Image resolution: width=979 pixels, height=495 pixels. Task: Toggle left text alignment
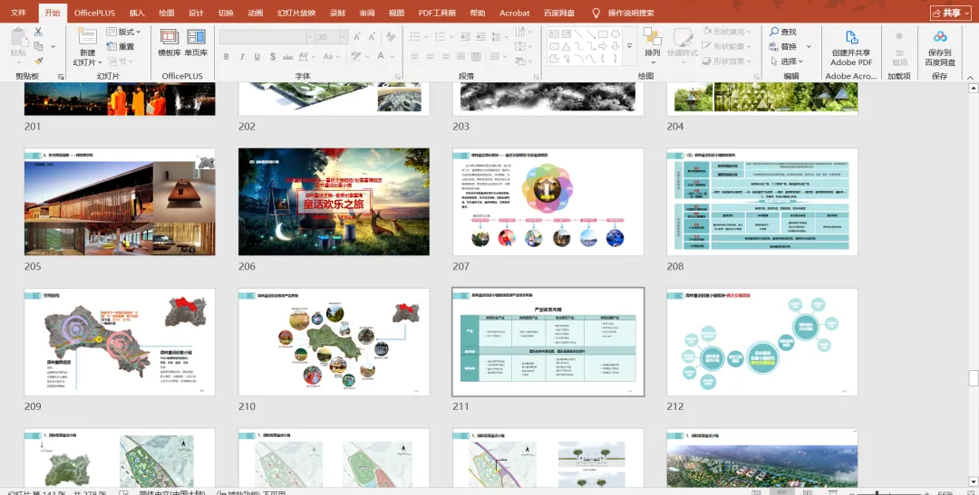(415, 57)
